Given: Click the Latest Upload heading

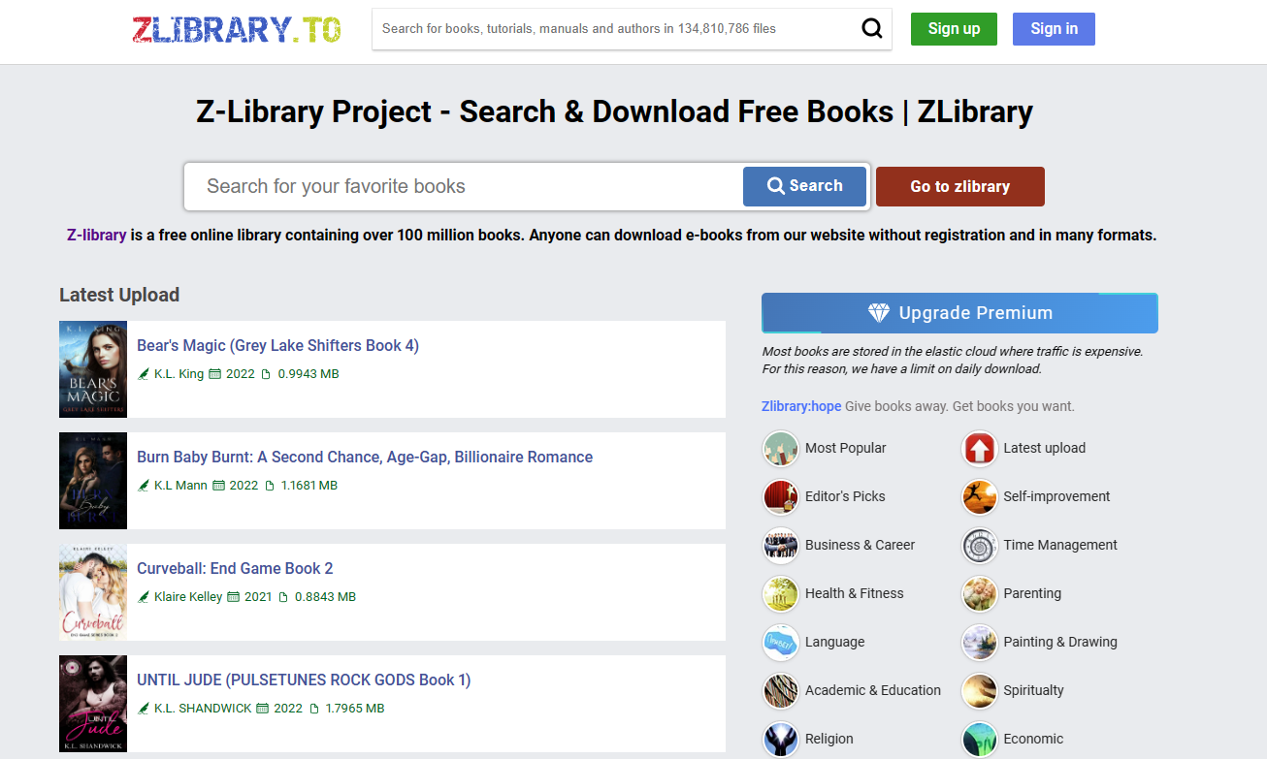Looking at the screenshot, I should [x=119, y=295].
